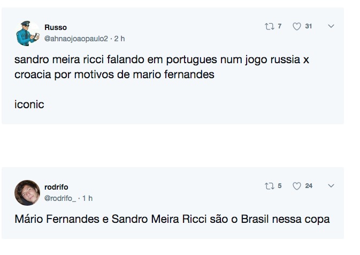The width and height of the screenshot is (360, 255).
Task: Expand the chevron menu on rodrifo's tweet
Action: [331, 186]
